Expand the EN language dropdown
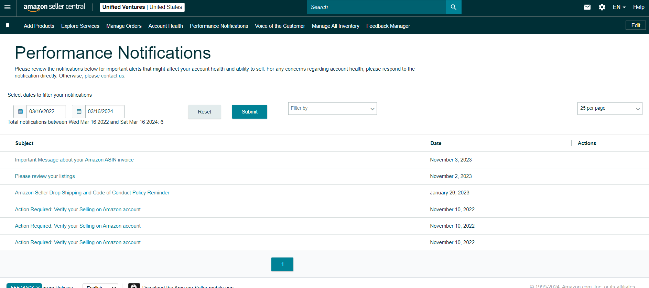 pos(619,7)
